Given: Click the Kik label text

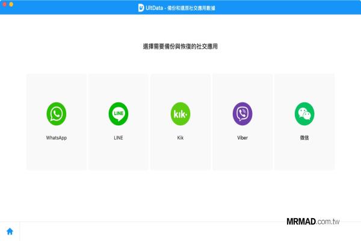Looking at the screenshot, I should [180, 138].
